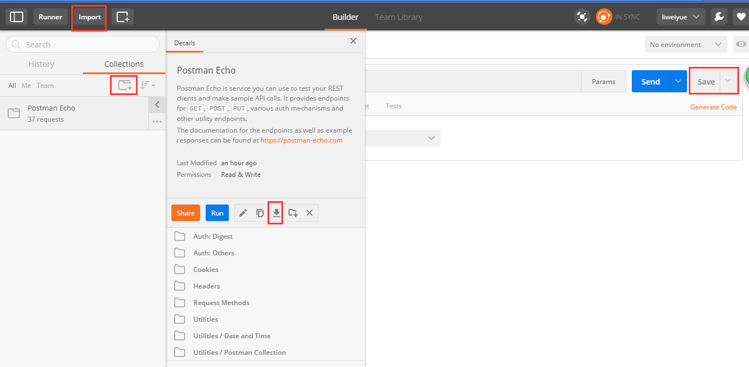Click the blue Run button
This screenshot has height=367, width=749.
click(217, 213)
